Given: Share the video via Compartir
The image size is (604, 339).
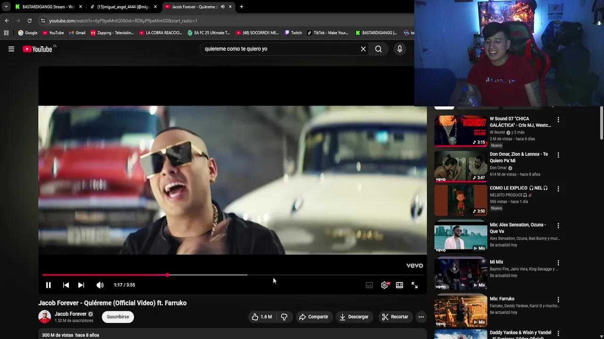Looking at the screenshot, I should tap(313, 317).
